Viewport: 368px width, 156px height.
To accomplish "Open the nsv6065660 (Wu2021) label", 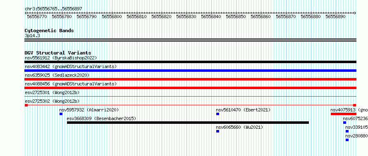I will click(x=239, y=127).
